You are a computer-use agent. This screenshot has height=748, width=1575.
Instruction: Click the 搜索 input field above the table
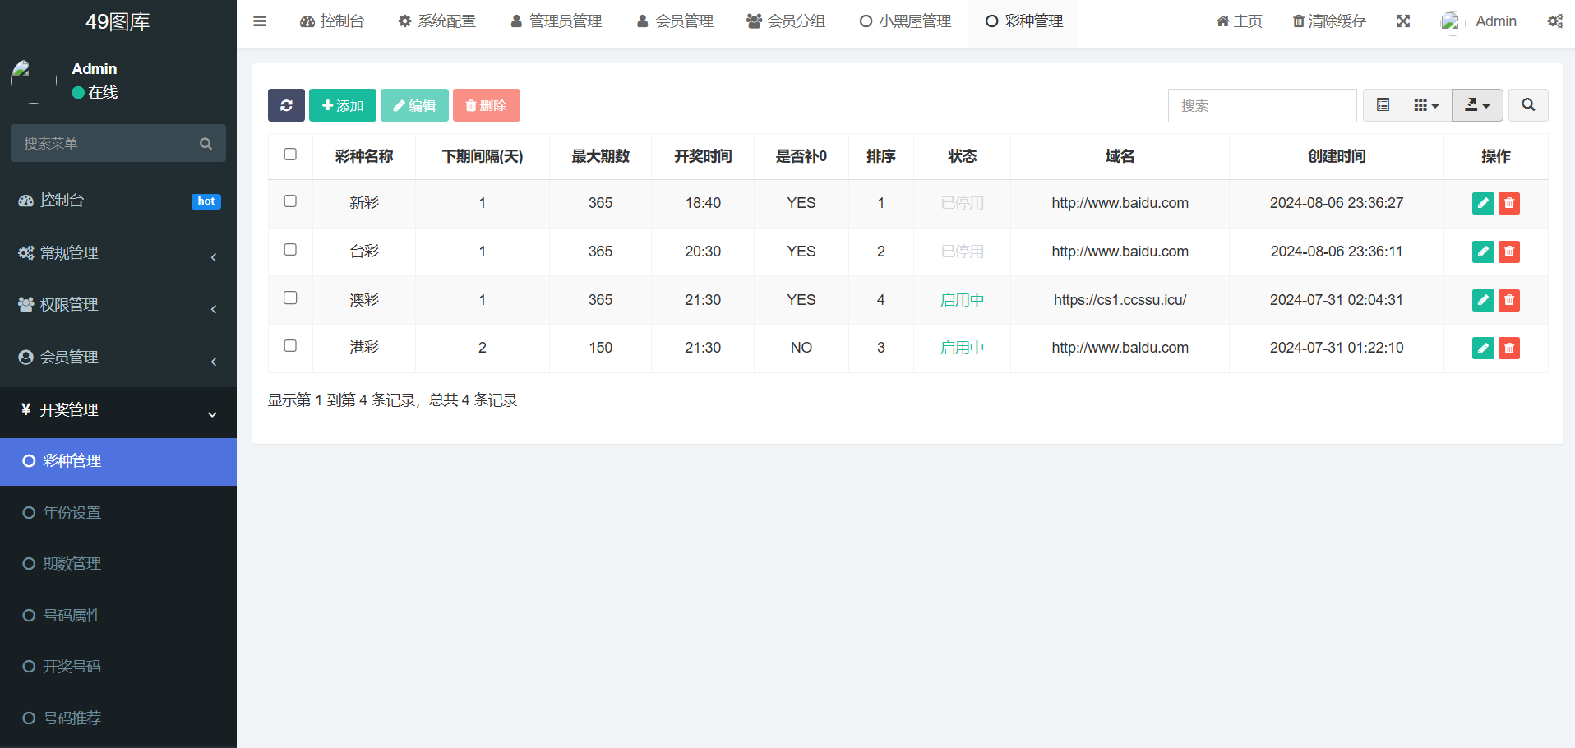[1262, 105]
